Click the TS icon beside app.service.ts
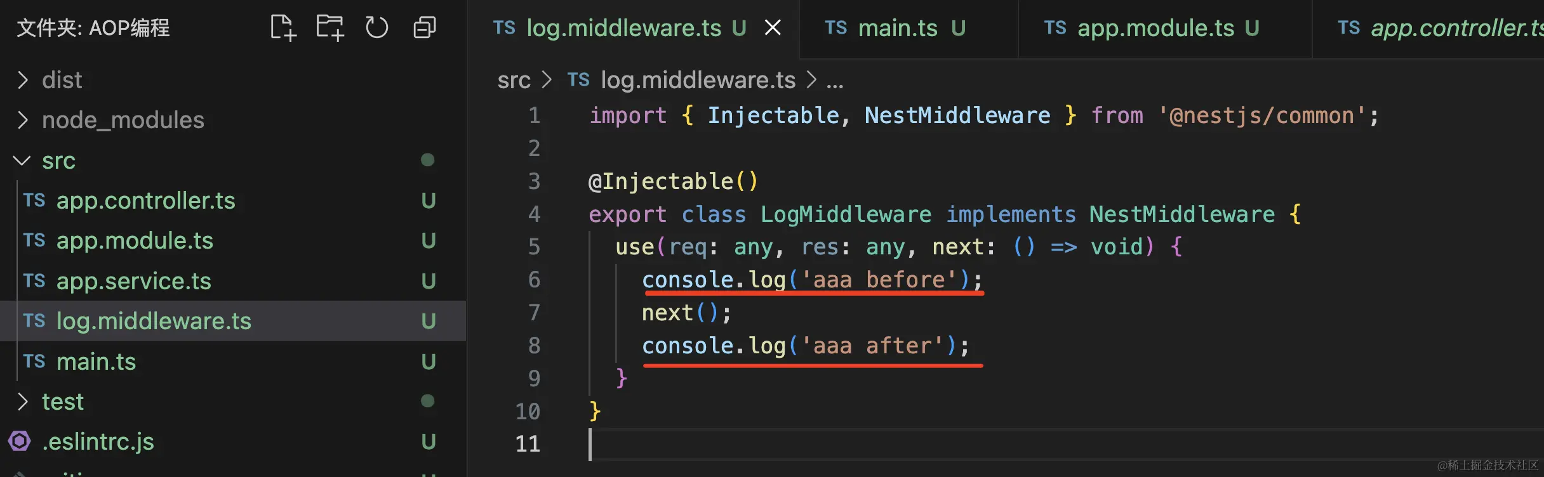Screen dimensions: 1544x477 [34, 281]
